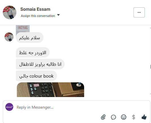Open Somaia Essam's header profile picture
This screenshot has width=151, height=123.
click(x=10, y=12)
